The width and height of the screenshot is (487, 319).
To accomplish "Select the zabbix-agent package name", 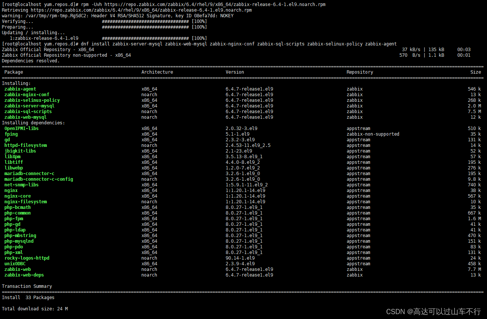I will pyautogui.click(x=20, y=89).
